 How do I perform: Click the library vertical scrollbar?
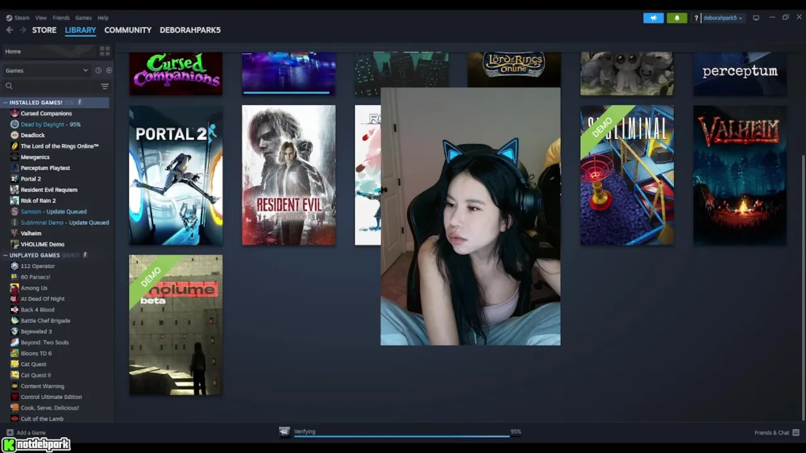(x=802, y=286)
